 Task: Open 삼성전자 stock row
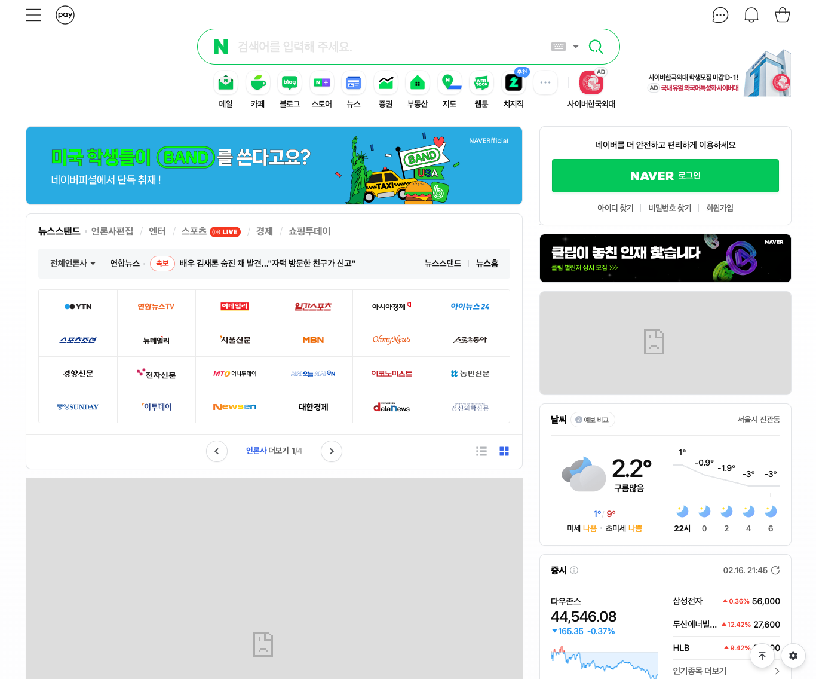pos(726,601)
